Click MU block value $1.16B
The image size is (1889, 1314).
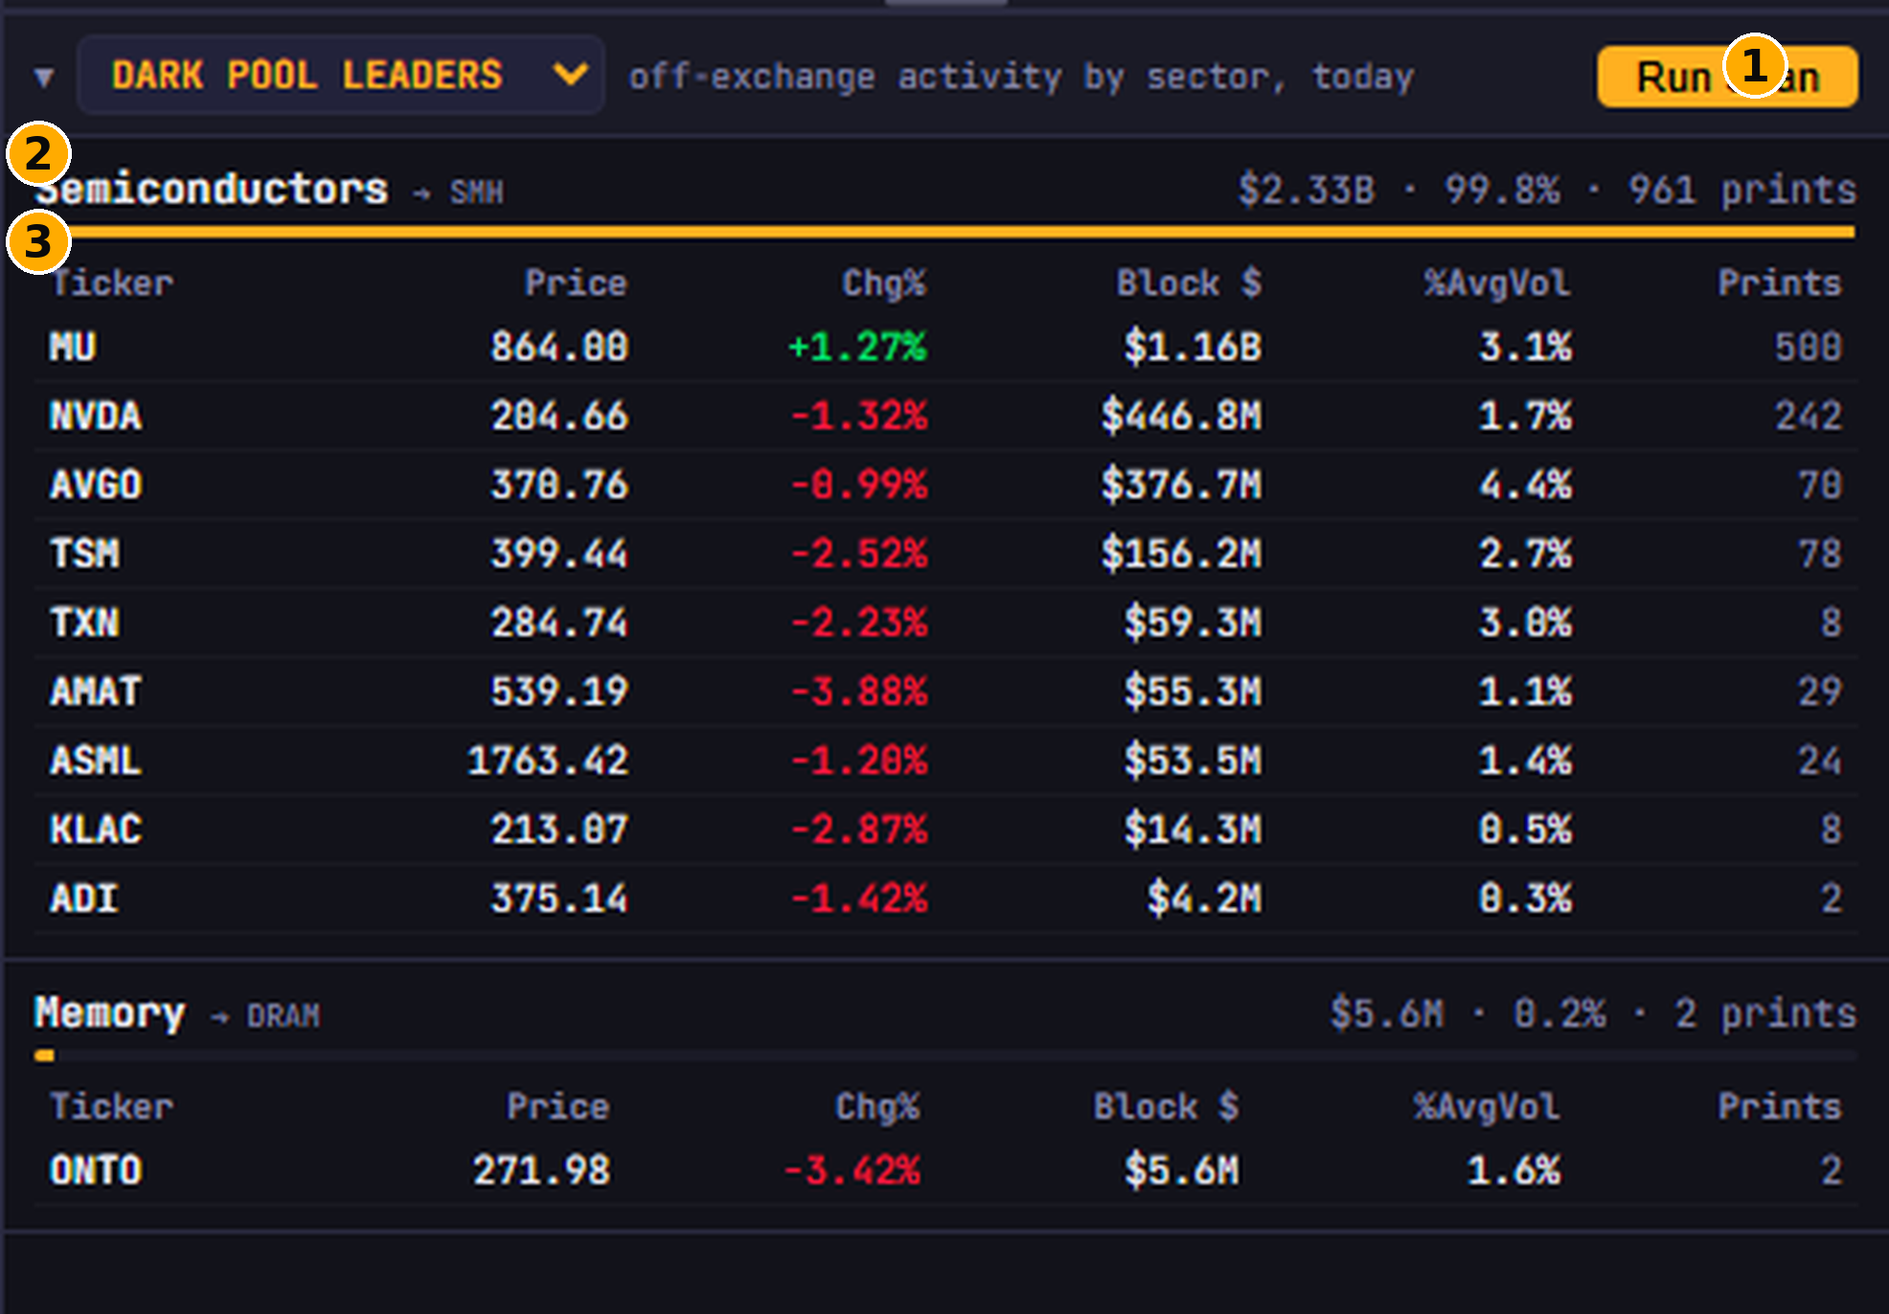tap(1194, 347)
